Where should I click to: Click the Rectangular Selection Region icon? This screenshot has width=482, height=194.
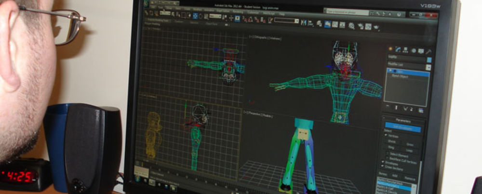point(184,15)
